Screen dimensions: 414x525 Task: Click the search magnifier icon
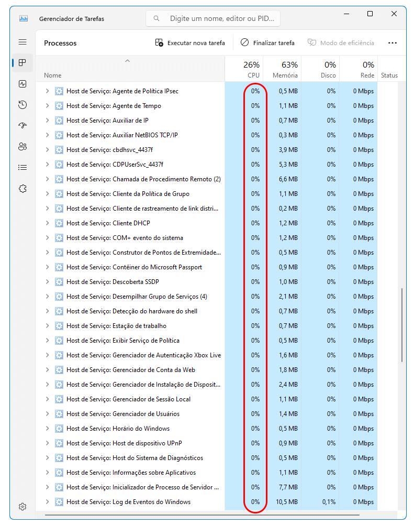[156, 18]
